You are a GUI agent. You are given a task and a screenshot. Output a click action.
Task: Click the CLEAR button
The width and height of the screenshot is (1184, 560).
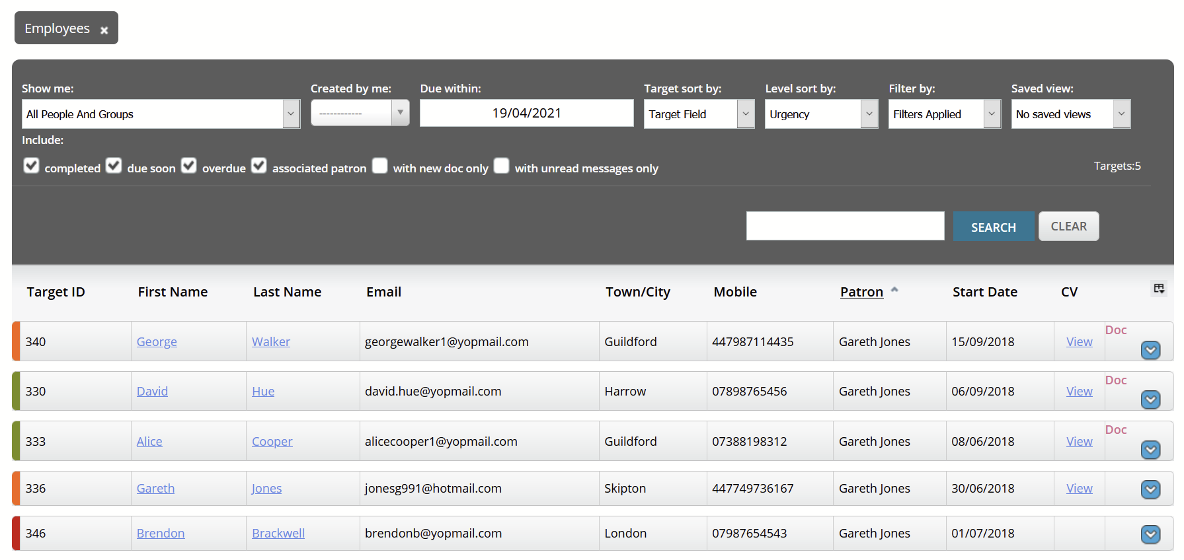(1069, 227)
